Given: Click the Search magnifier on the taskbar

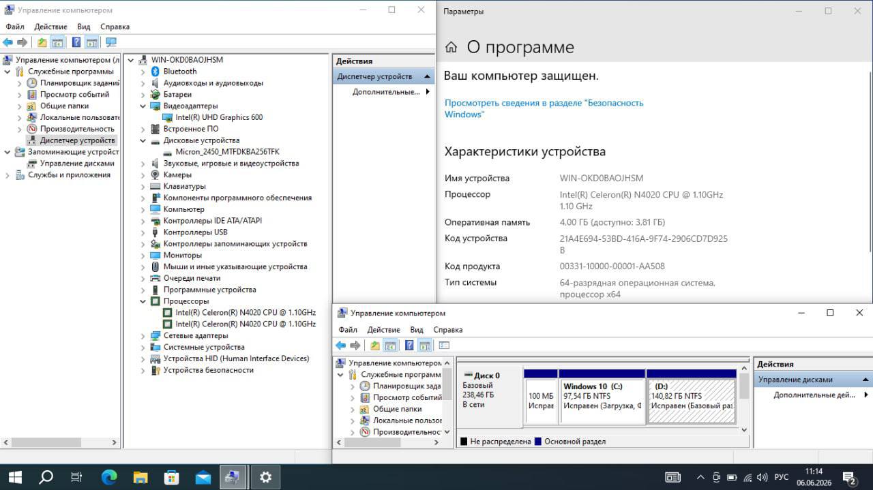Looking at the screenshot, I should click(x=46, y=477).
